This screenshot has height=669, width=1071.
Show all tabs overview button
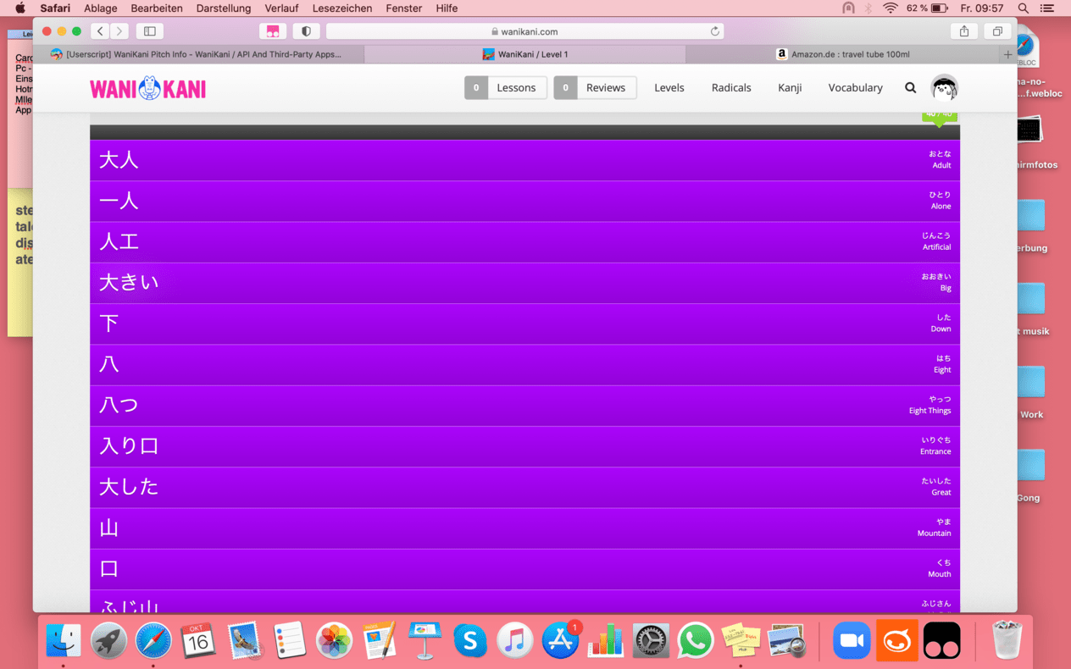[997, 31]
